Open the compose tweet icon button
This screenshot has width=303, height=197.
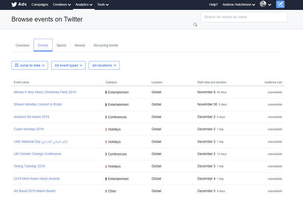(280, 4)
